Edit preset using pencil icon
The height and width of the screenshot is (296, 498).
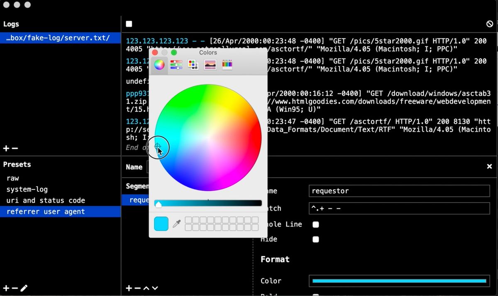coord(24,288)
